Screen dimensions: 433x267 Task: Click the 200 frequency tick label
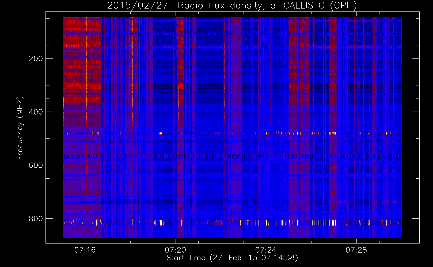pyautogui.click(x=36, y=59)
